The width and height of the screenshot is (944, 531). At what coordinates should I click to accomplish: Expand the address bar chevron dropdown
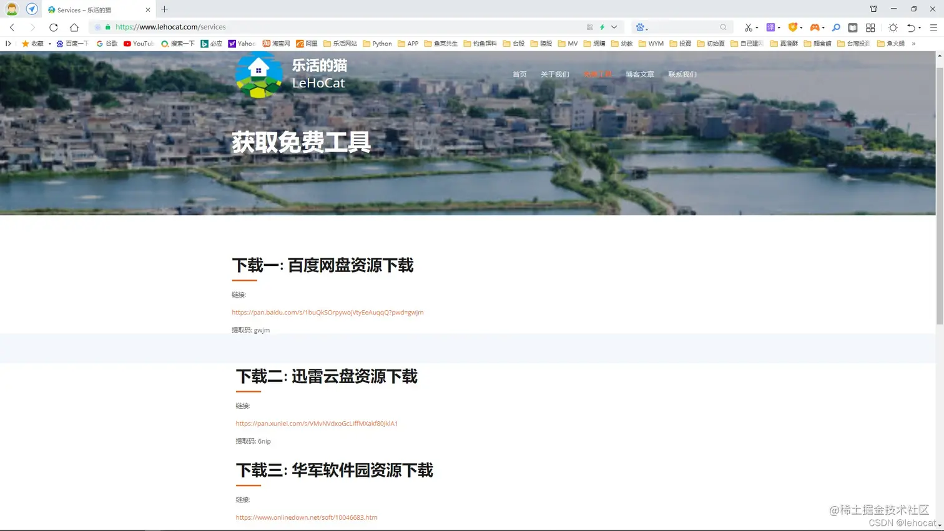point(614,27)
